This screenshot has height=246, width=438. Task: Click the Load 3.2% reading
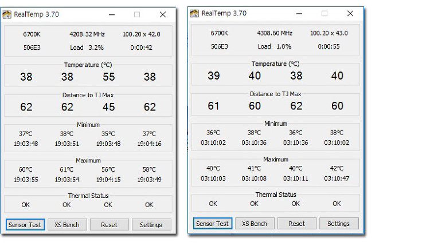87,47
